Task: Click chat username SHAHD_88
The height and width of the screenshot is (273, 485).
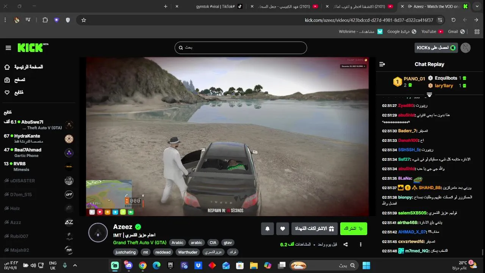Action: pos(430,188)
